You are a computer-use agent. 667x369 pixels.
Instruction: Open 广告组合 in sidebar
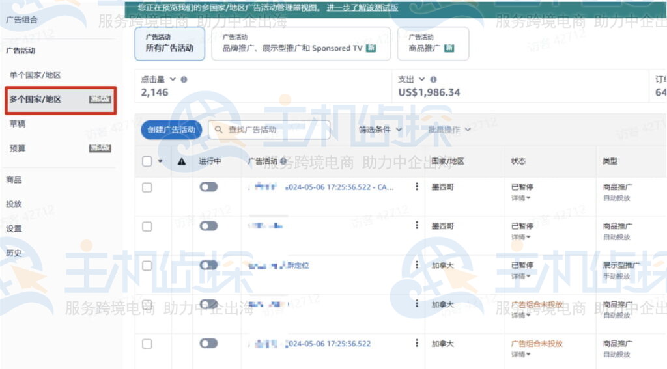tap(21, 20)
